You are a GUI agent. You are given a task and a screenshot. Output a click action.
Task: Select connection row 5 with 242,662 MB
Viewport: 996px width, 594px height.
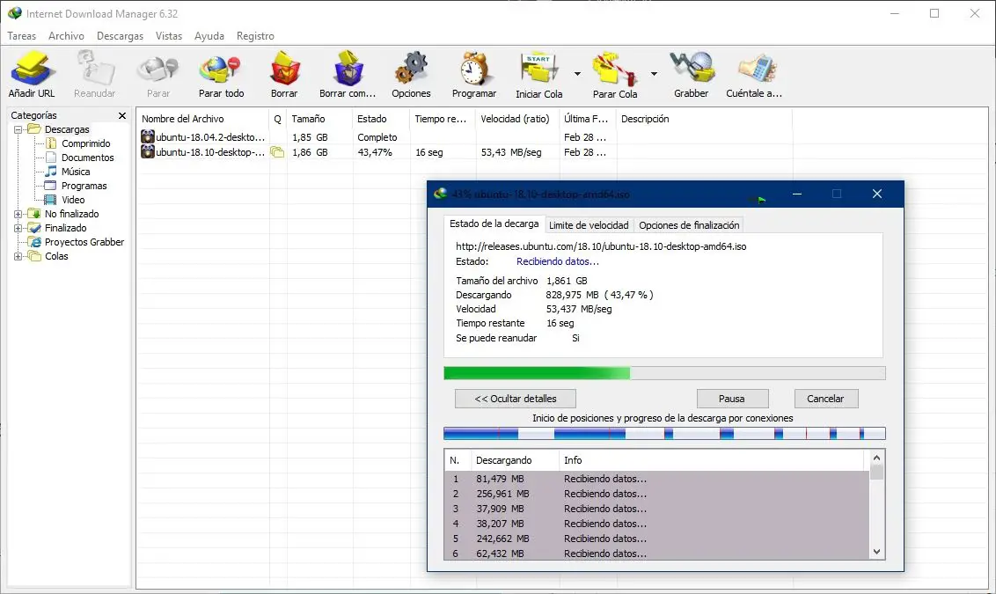(656, 539)
